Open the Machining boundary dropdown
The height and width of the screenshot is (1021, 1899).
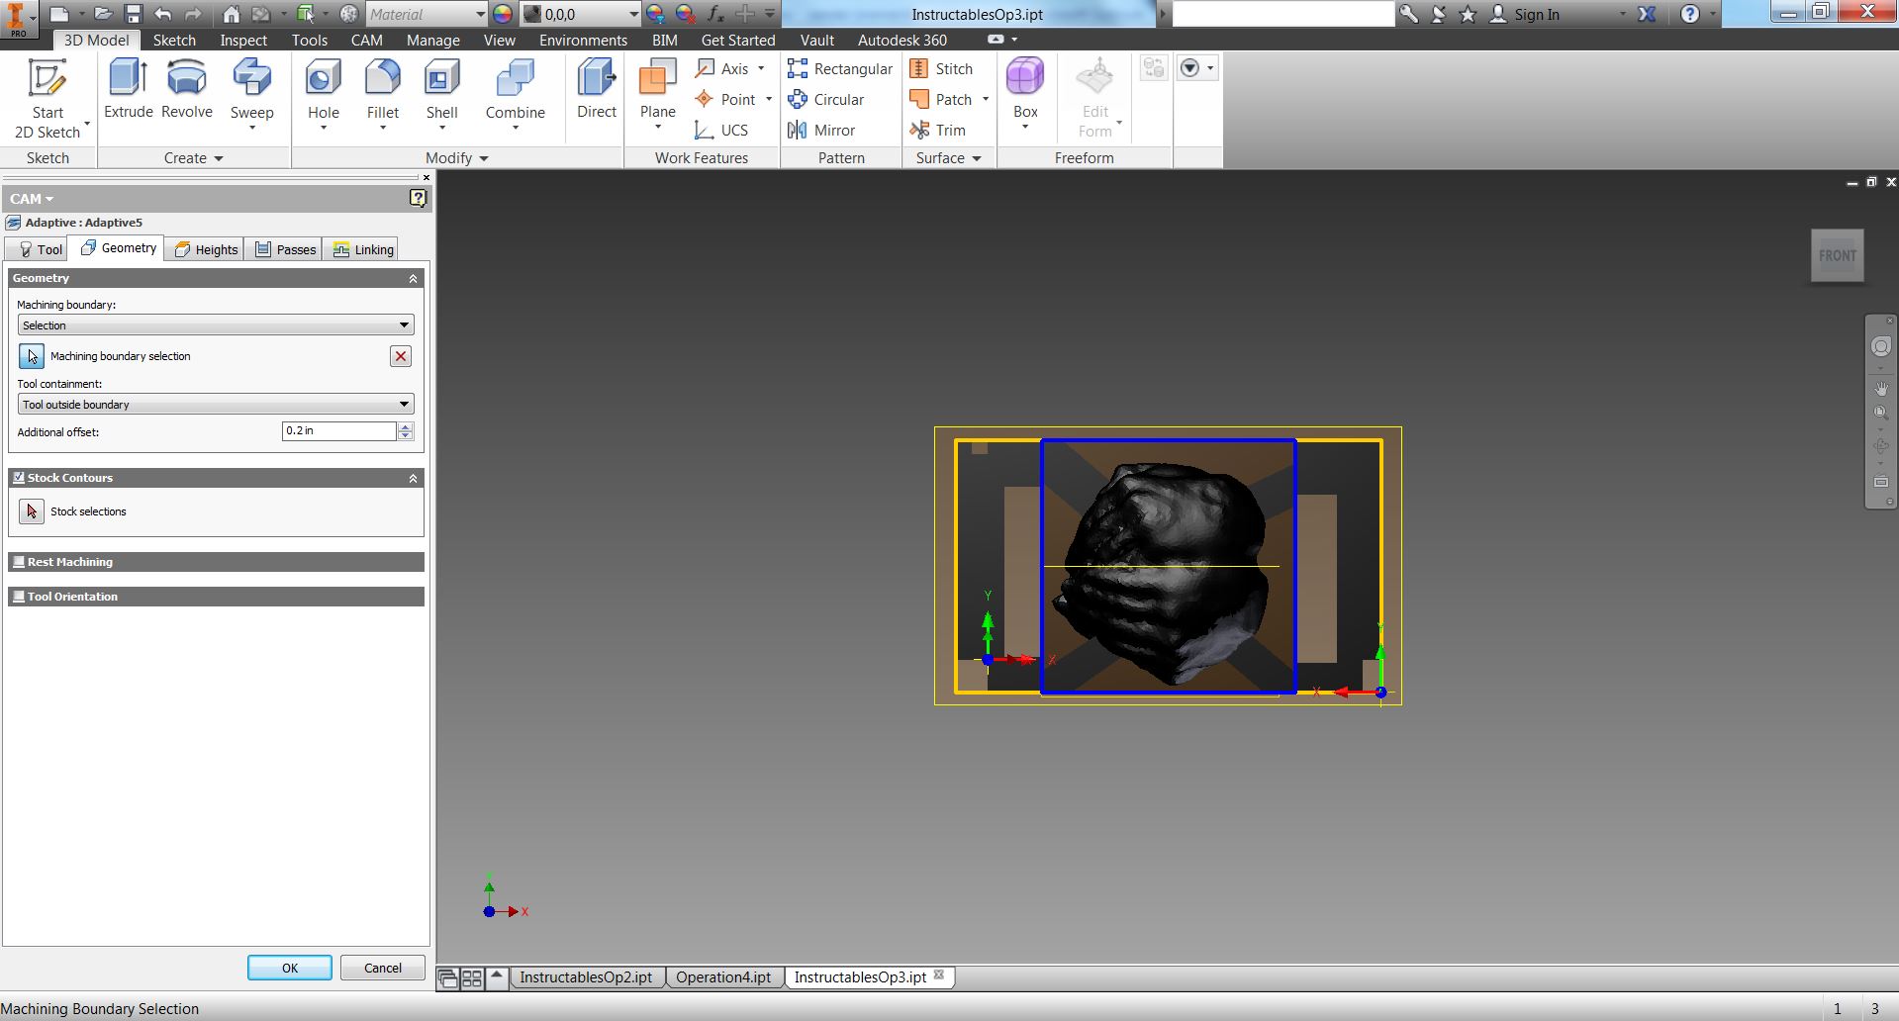216,325
